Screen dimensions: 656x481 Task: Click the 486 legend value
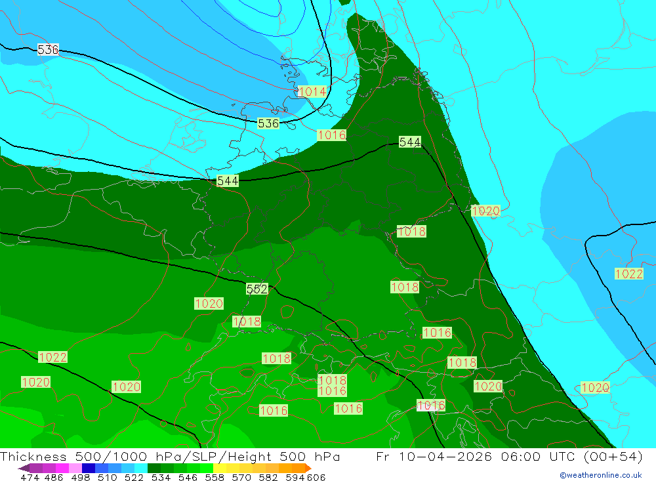click(54, 477)
